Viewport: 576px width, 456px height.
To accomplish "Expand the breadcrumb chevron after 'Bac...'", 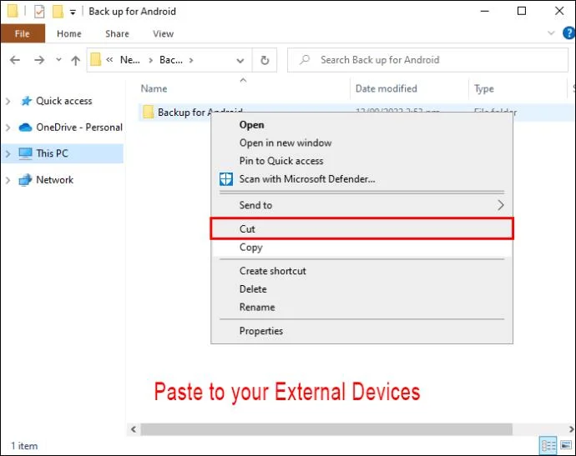I will pos(191,60).
